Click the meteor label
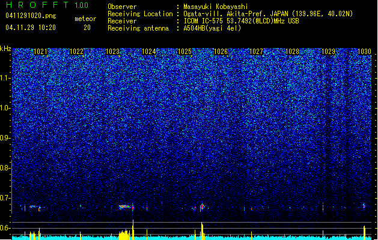Image resolution: width=378 pixels, height=240 pixels. coord(85,19)
